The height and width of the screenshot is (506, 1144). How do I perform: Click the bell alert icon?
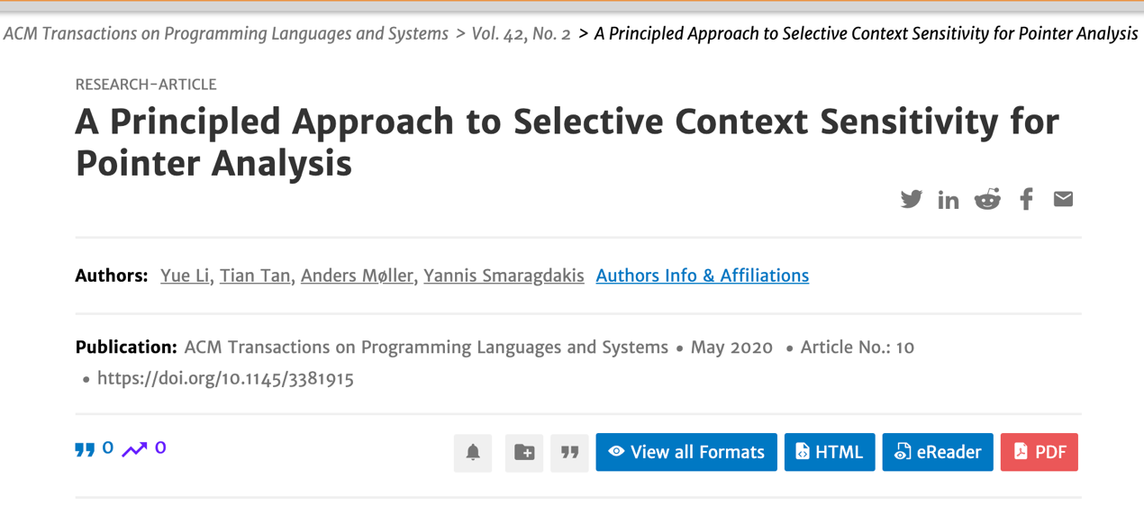pyautogui.click(x=473, y=452)
